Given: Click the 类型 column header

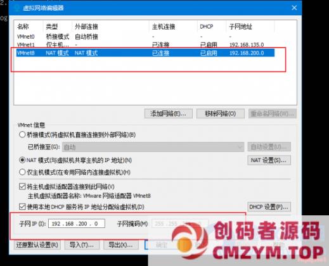Looking at the screenshot, I should coord(52,27).
